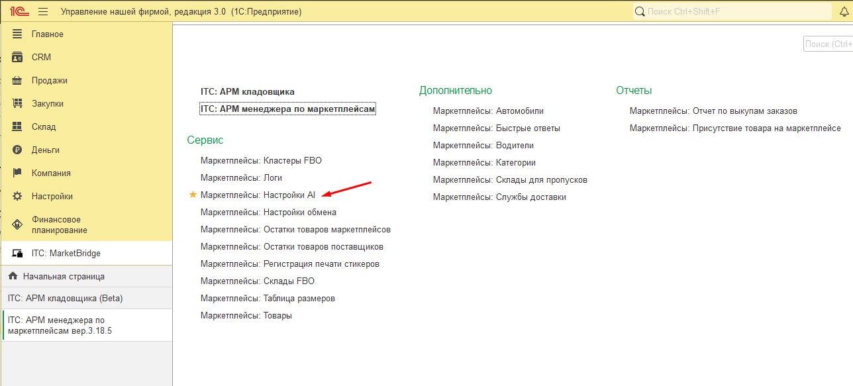Open Маркетплейсы: Таблица размеров
Screen dimensions: 853x386
tap(268, 298)
